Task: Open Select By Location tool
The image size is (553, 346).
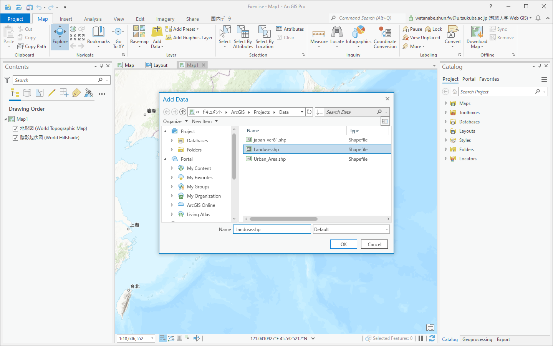Action: 265,37
